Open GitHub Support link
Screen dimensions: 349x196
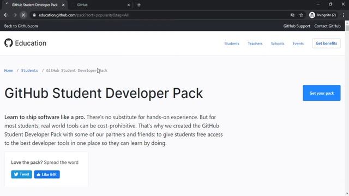tap(297, 26)
